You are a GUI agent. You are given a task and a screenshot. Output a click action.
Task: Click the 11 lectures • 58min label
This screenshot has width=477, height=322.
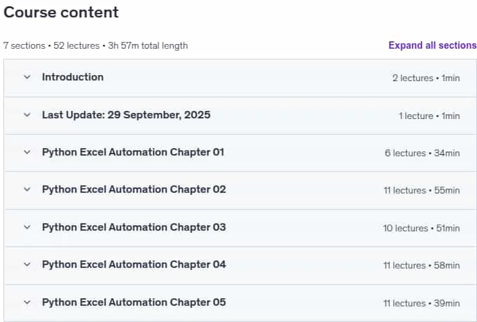click(422, 265)
